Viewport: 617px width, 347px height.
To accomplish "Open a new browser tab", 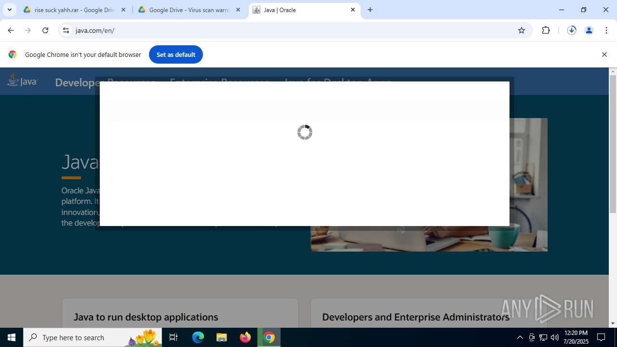I will click(x=370, y=10).
